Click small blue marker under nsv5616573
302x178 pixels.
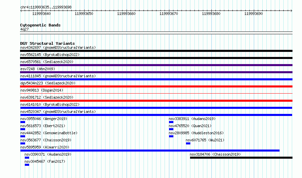point(23,129)
